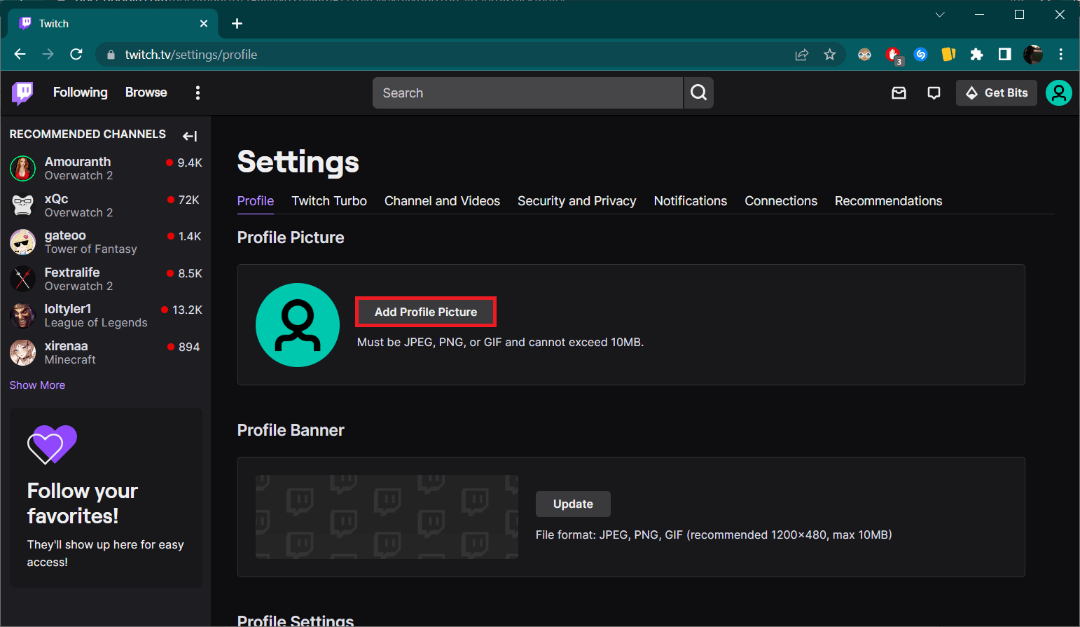Click xQc's channel avatar

coord(22,205)
